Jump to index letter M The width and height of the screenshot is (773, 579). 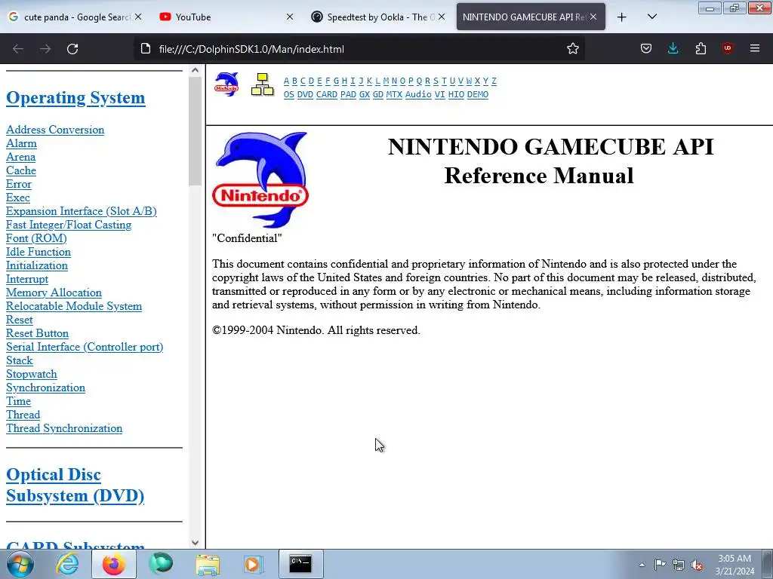386,81
